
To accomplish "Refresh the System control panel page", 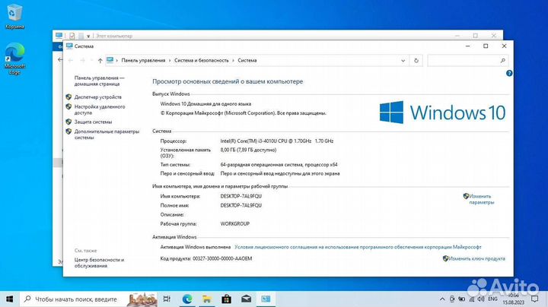I will [416, 60].
